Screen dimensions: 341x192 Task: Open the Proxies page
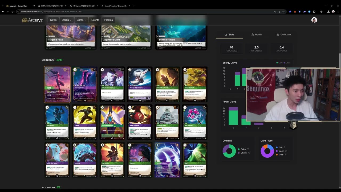coord(108,20)
